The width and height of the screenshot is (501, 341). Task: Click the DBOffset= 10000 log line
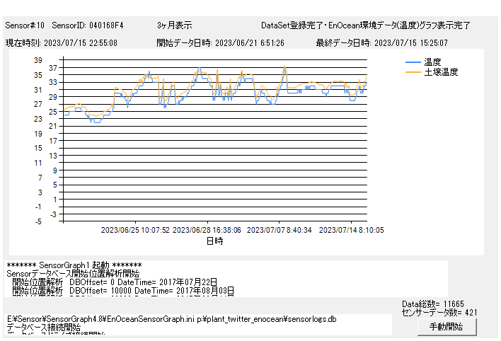tap(123, 290)
